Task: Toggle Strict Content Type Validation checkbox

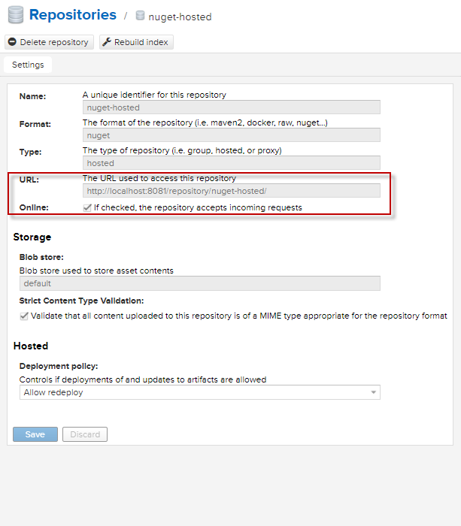Action: coord(24,316)
